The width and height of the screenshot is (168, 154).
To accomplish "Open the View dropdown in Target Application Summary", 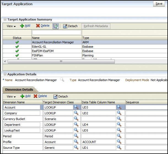I will [x=11, y=26].
